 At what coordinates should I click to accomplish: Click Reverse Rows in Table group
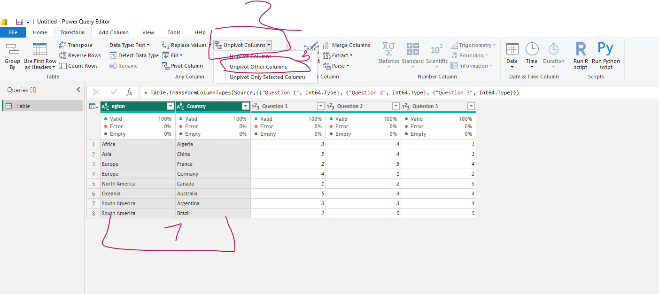pyautogui.click(x=80, y=55)
